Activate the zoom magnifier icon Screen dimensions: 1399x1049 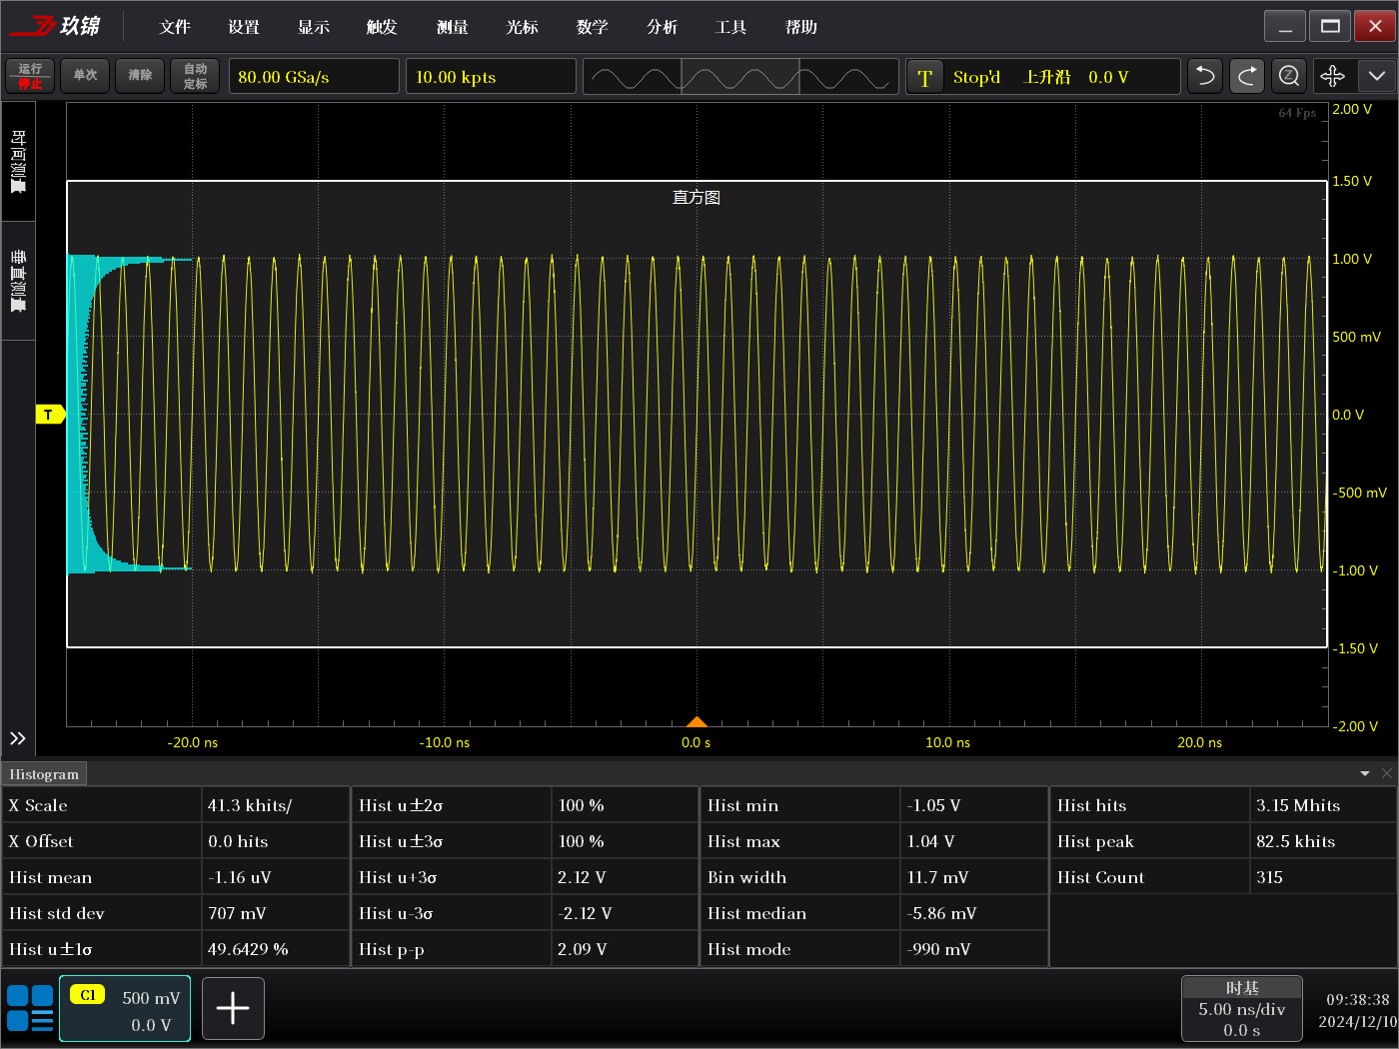(1289, 76)
